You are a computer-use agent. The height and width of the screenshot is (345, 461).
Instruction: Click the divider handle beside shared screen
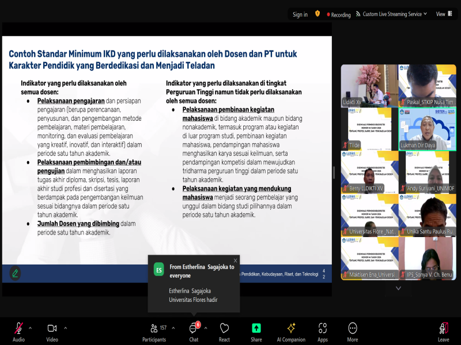[x=334, y=172]
